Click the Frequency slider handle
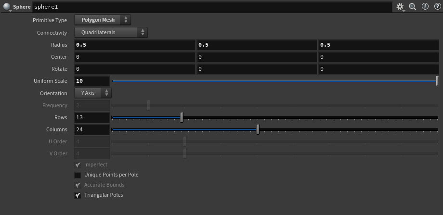The width and height of the screenshot is (443, 215). 149,105
